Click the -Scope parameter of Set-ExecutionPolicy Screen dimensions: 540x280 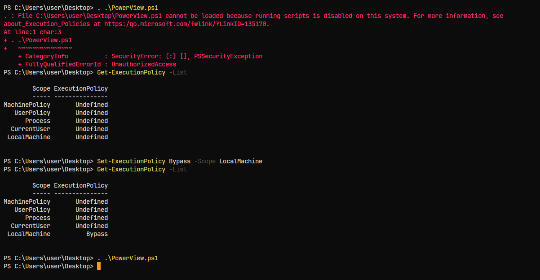tap(205, 161)
